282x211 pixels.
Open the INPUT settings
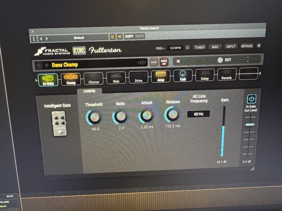point(231,46)
